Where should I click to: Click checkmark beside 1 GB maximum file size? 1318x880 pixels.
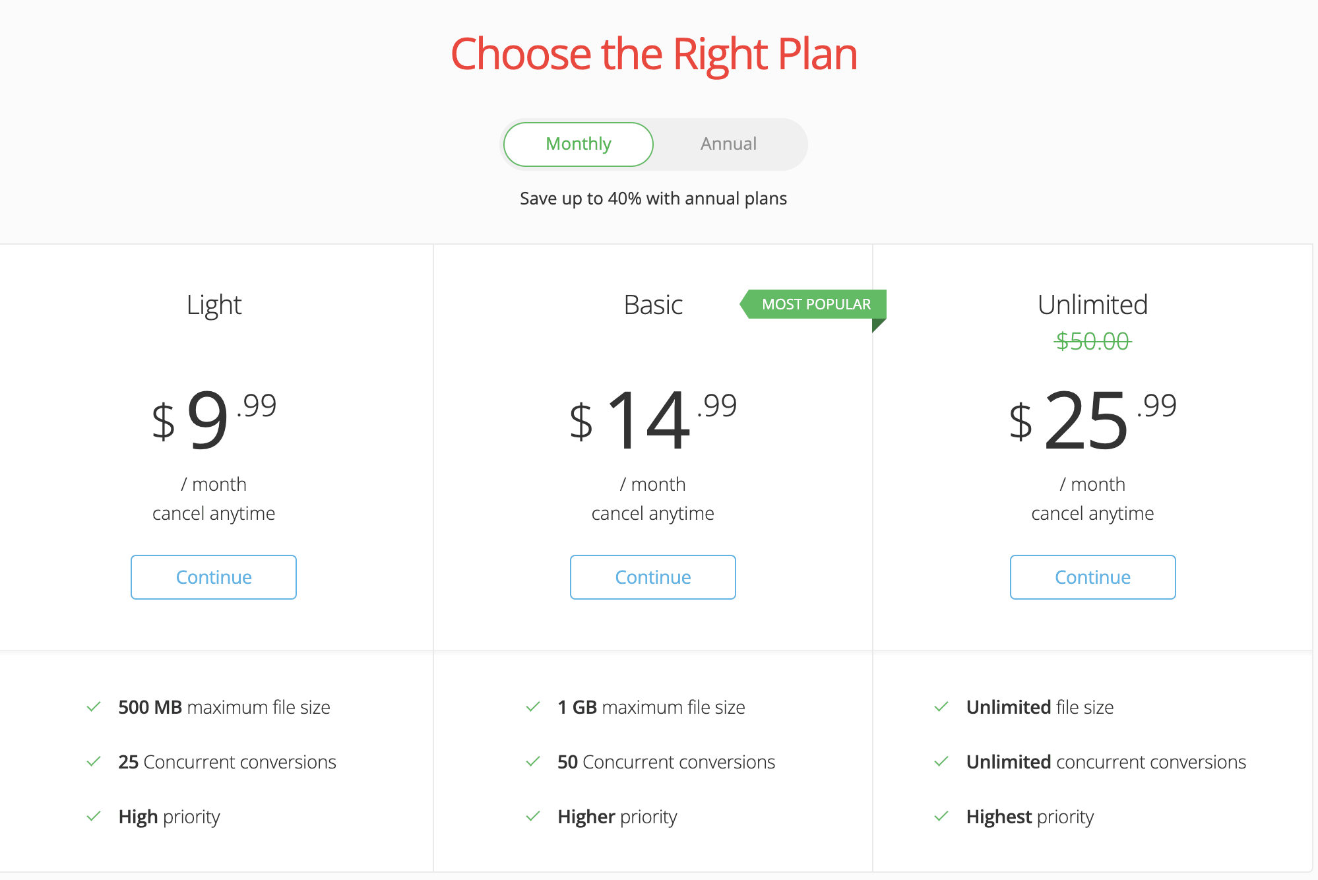click(x=533, y=707)
